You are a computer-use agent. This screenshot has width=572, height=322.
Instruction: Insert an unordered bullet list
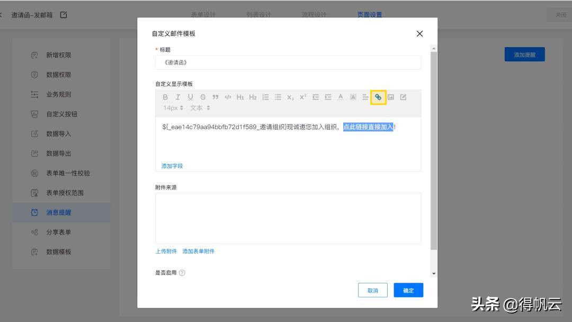click(x=278, y=97)
